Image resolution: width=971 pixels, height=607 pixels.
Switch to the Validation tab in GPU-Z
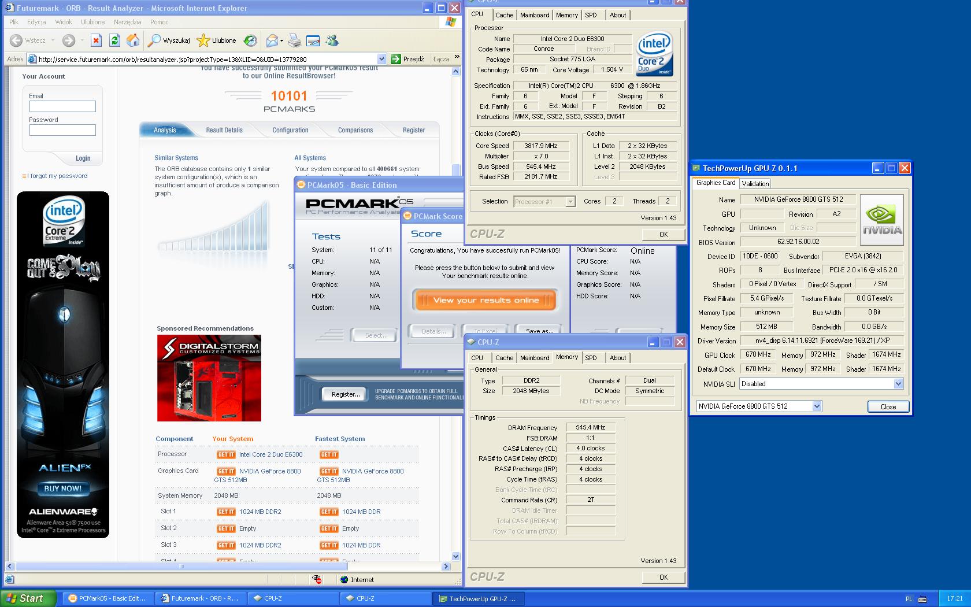pyautogui.click(x=755, y=183)
